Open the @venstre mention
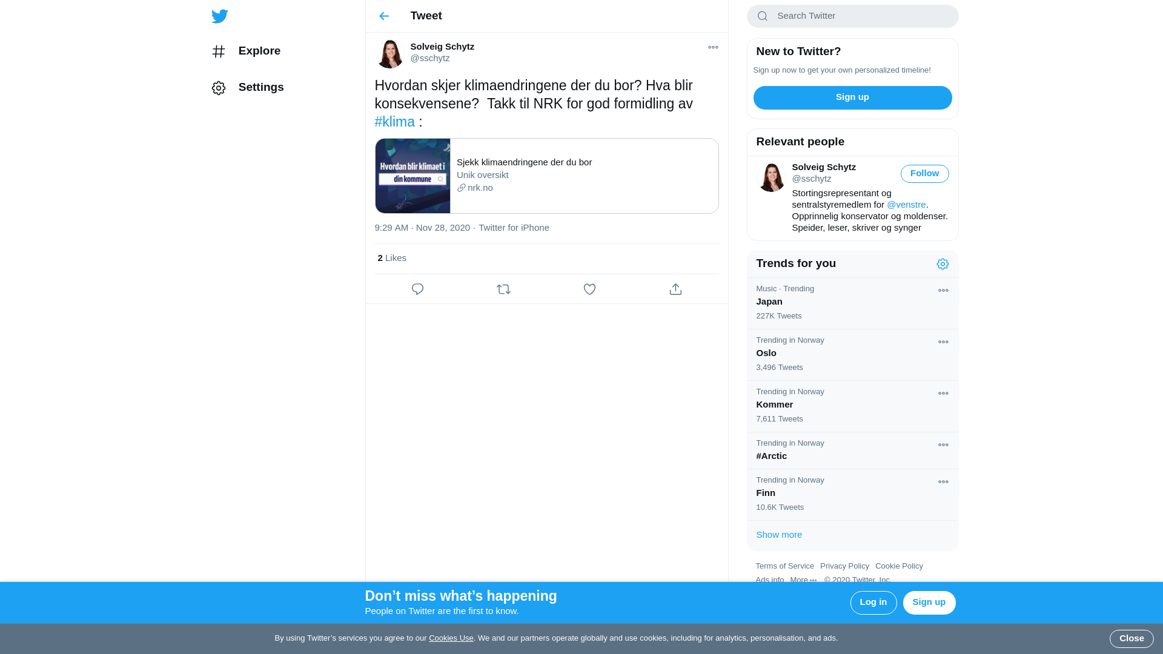Screen dimensions: 1163x654 [906, 205]
